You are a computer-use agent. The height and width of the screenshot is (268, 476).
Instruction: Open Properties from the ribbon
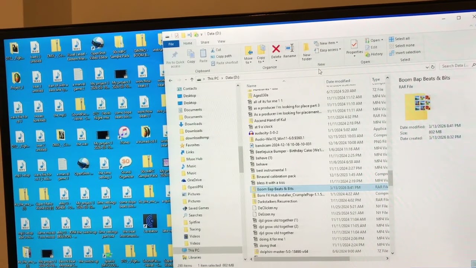[x=354, y=48]
